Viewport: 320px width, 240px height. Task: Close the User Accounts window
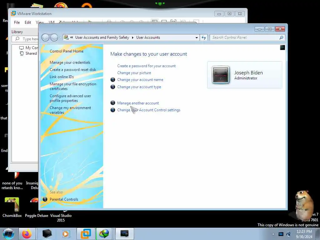click(280, 29)
